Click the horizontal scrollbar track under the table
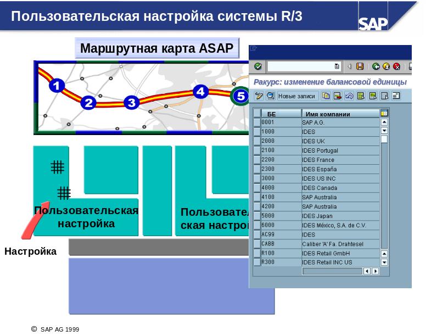The width and height of the screenshot is (448, 336). pos(332,271)
